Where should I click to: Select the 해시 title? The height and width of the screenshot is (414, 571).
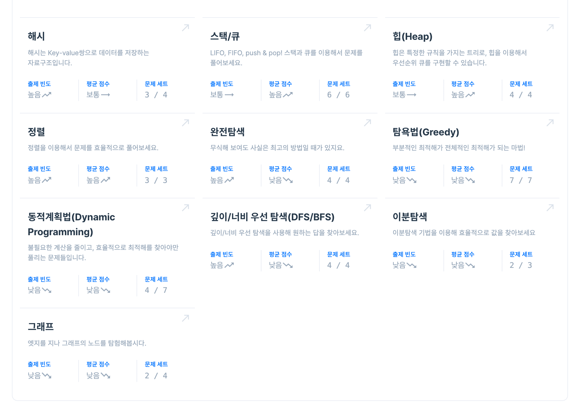tap(36, 37)
